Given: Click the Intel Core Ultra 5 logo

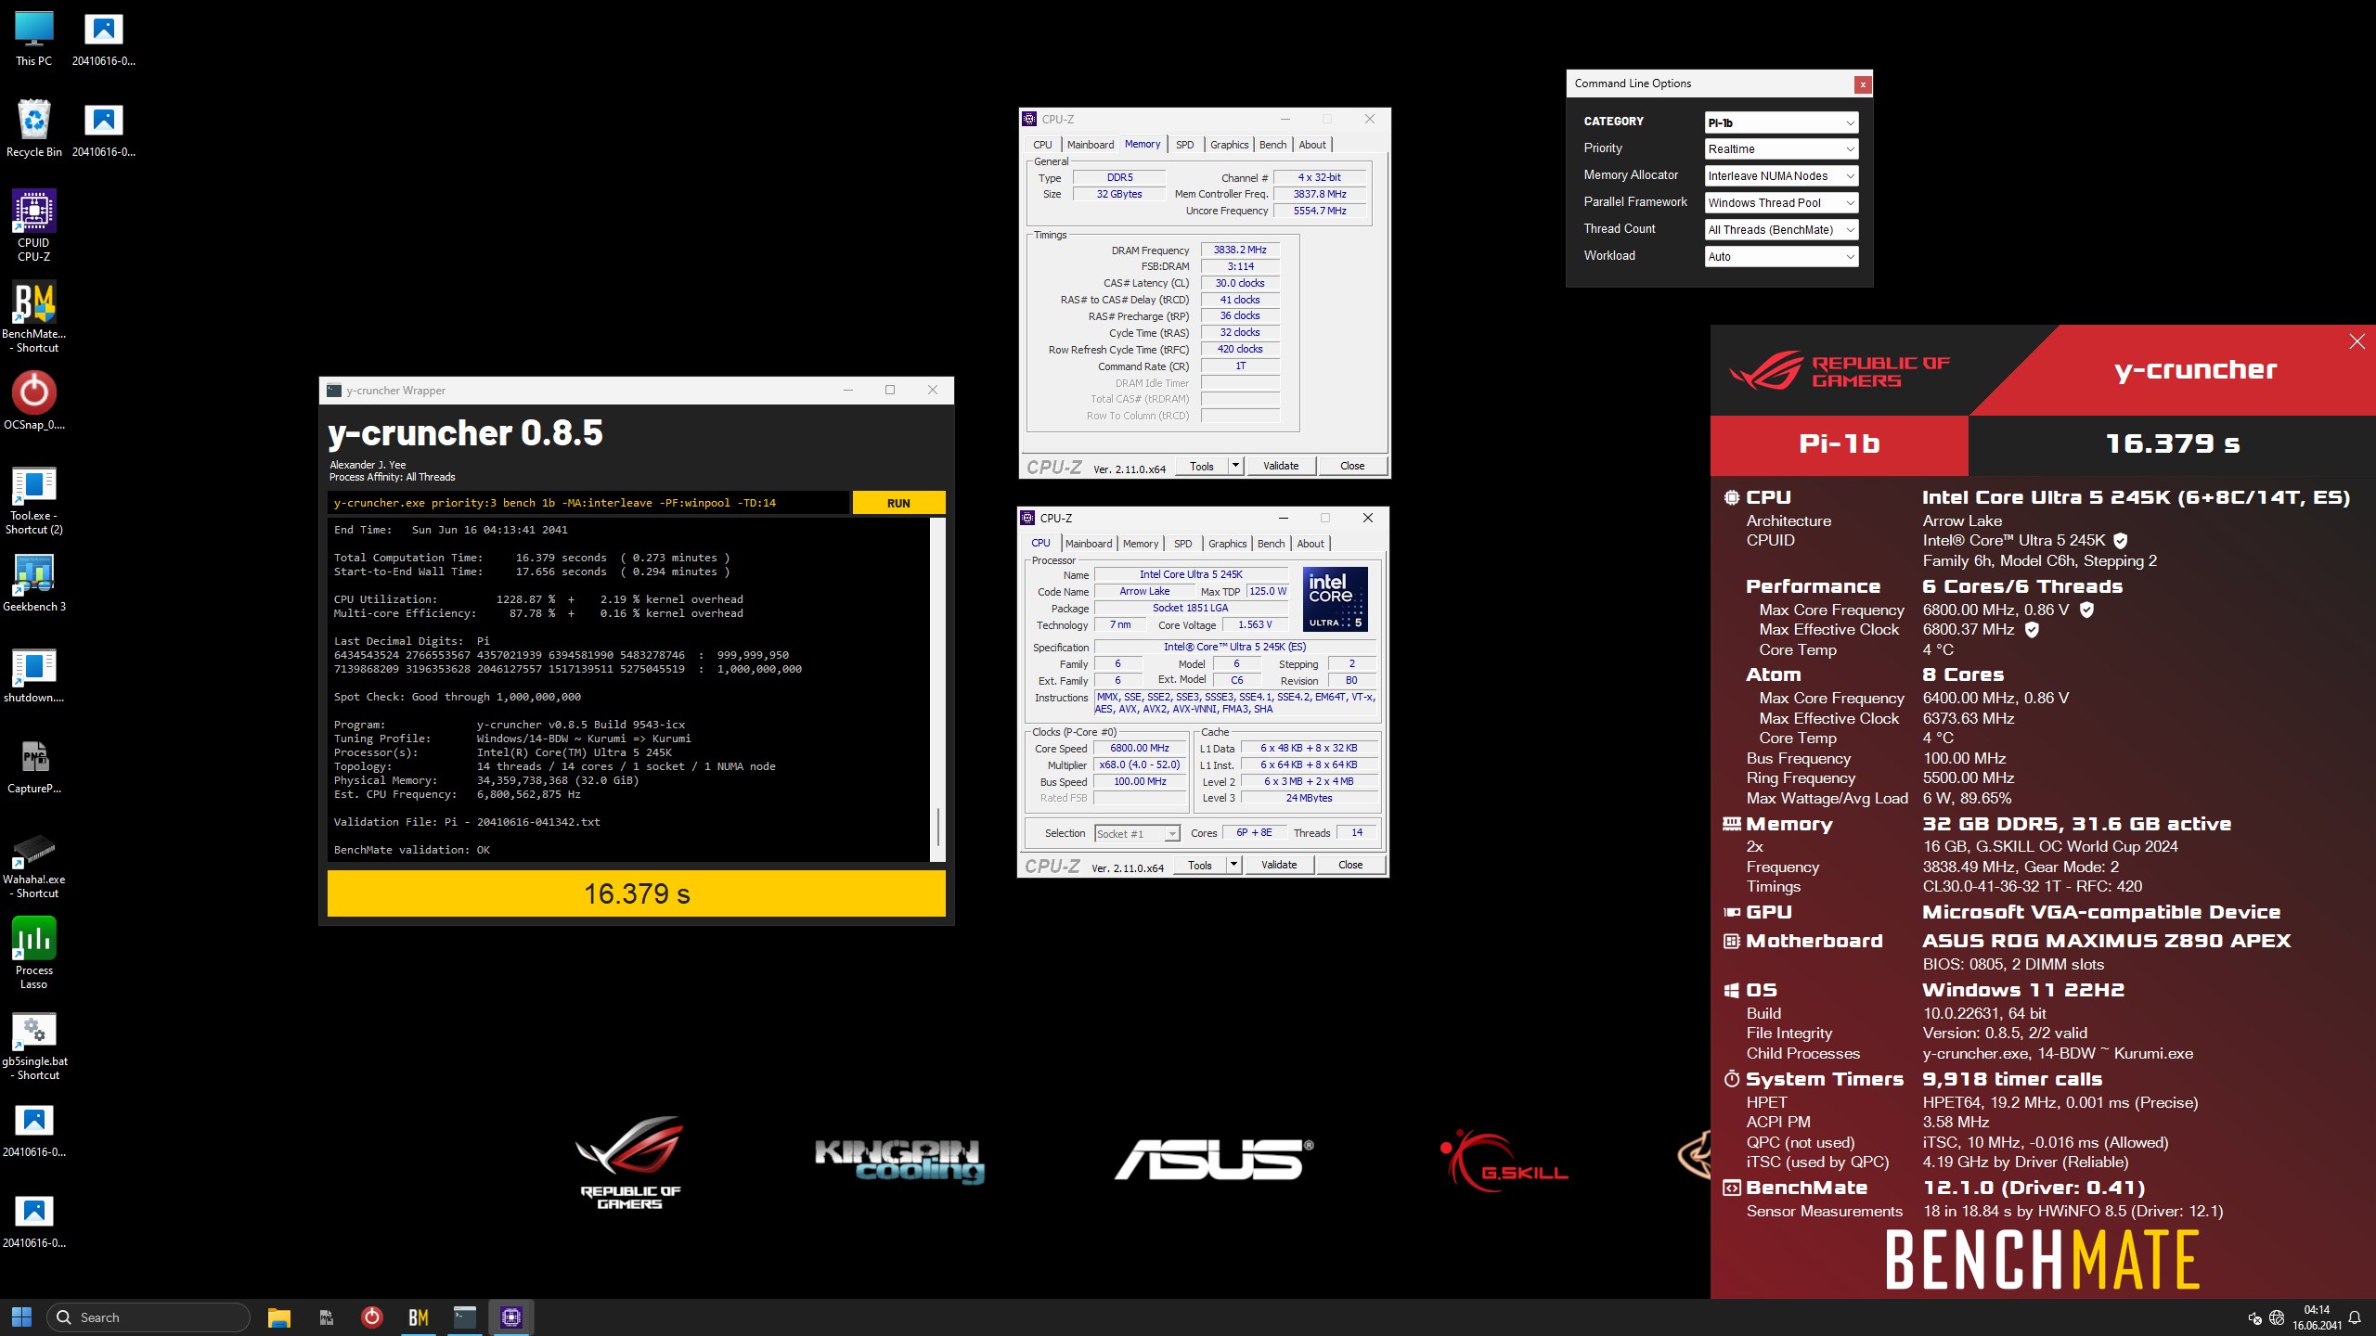Looking at the screenshot, I should point(1335,599).
